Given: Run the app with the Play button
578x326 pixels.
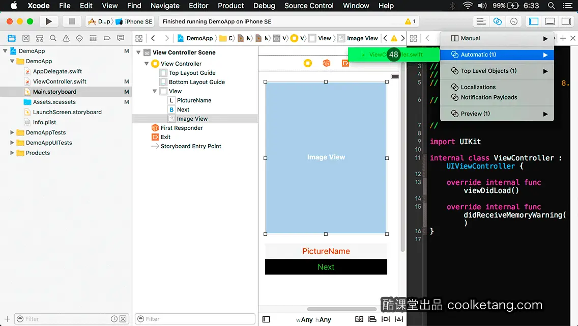Looking at the screenshot, I should [48, 21].
